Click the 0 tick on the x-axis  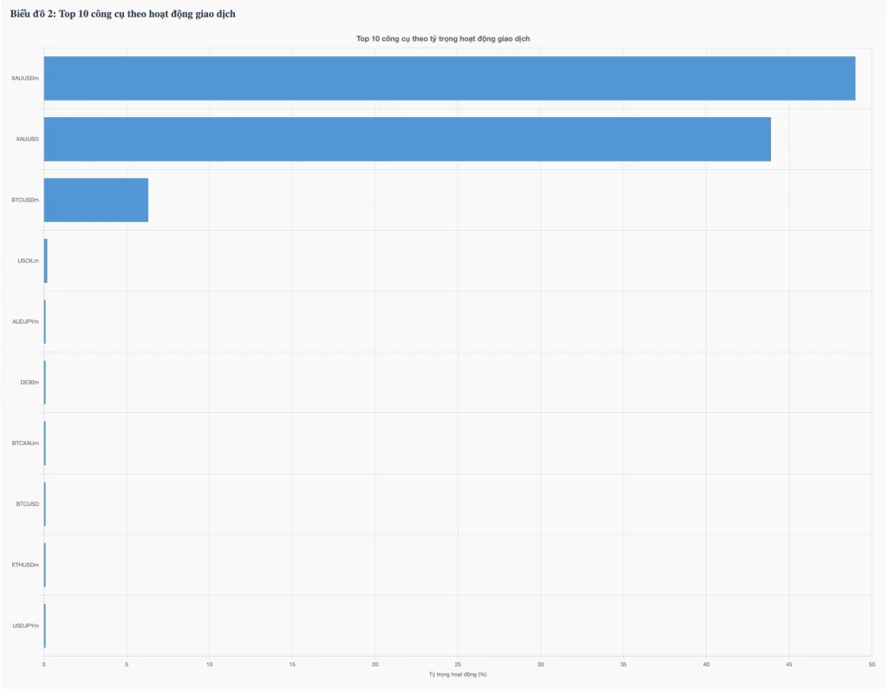pyautogui.click(x=43, y=665)
